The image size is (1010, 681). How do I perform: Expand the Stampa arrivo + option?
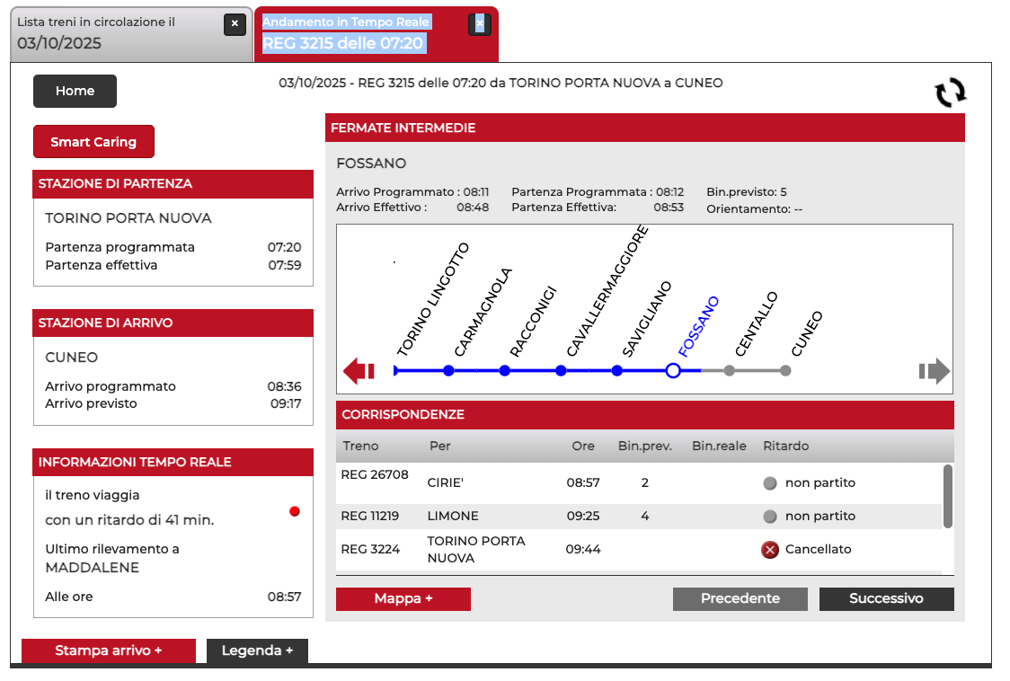(109, 650)
